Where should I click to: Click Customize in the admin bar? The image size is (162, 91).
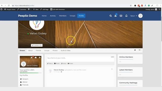tap(22, 9)
